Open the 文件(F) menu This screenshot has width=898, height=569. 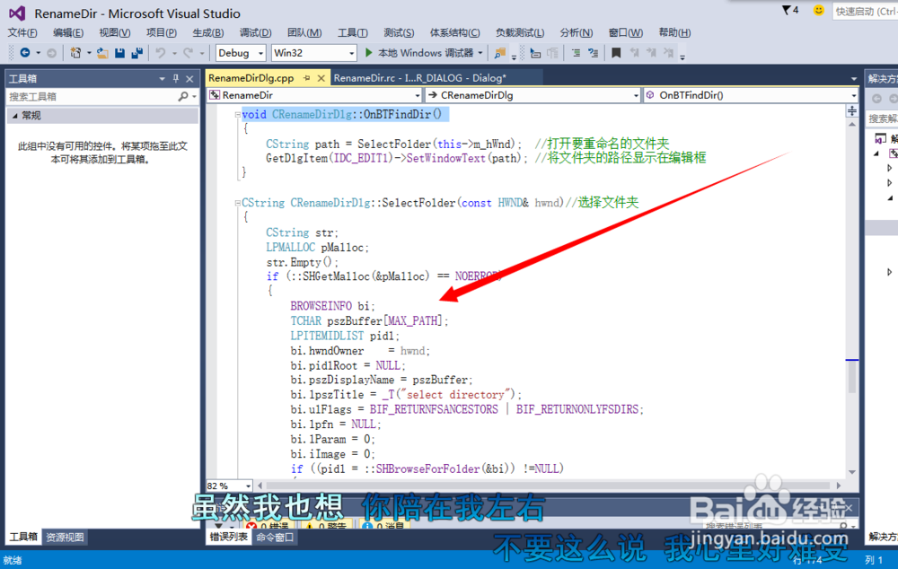(22, 32)
